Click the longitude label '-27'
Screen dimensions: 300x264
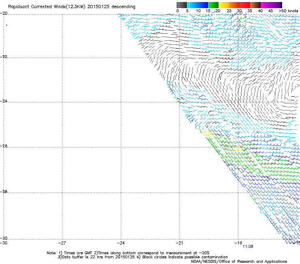62,243
